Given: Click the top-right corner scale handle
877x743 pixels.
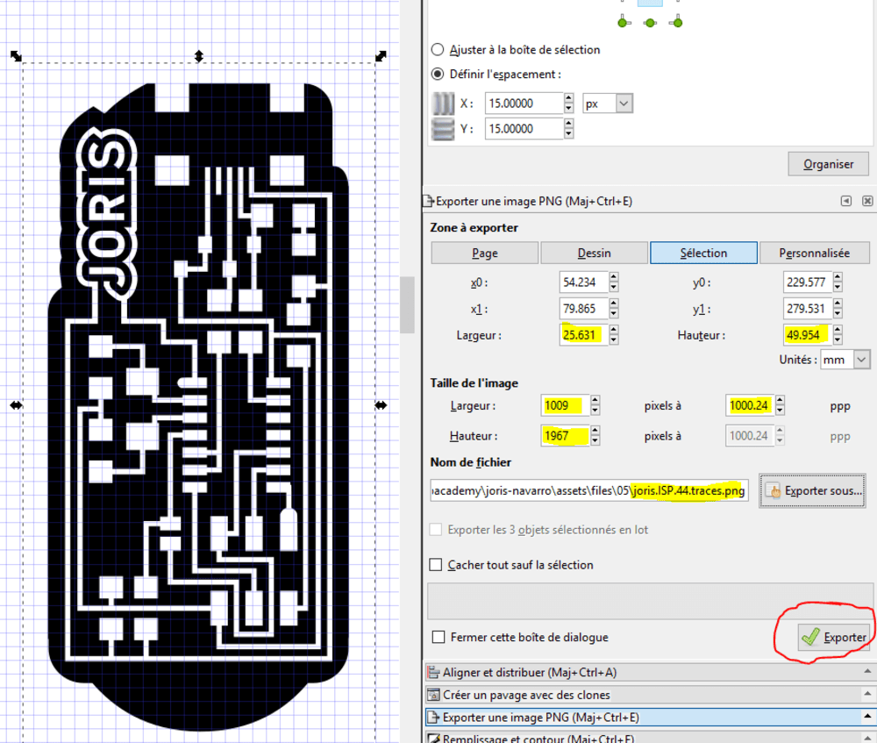Looking at the screenshot, I should click(381, 56).
